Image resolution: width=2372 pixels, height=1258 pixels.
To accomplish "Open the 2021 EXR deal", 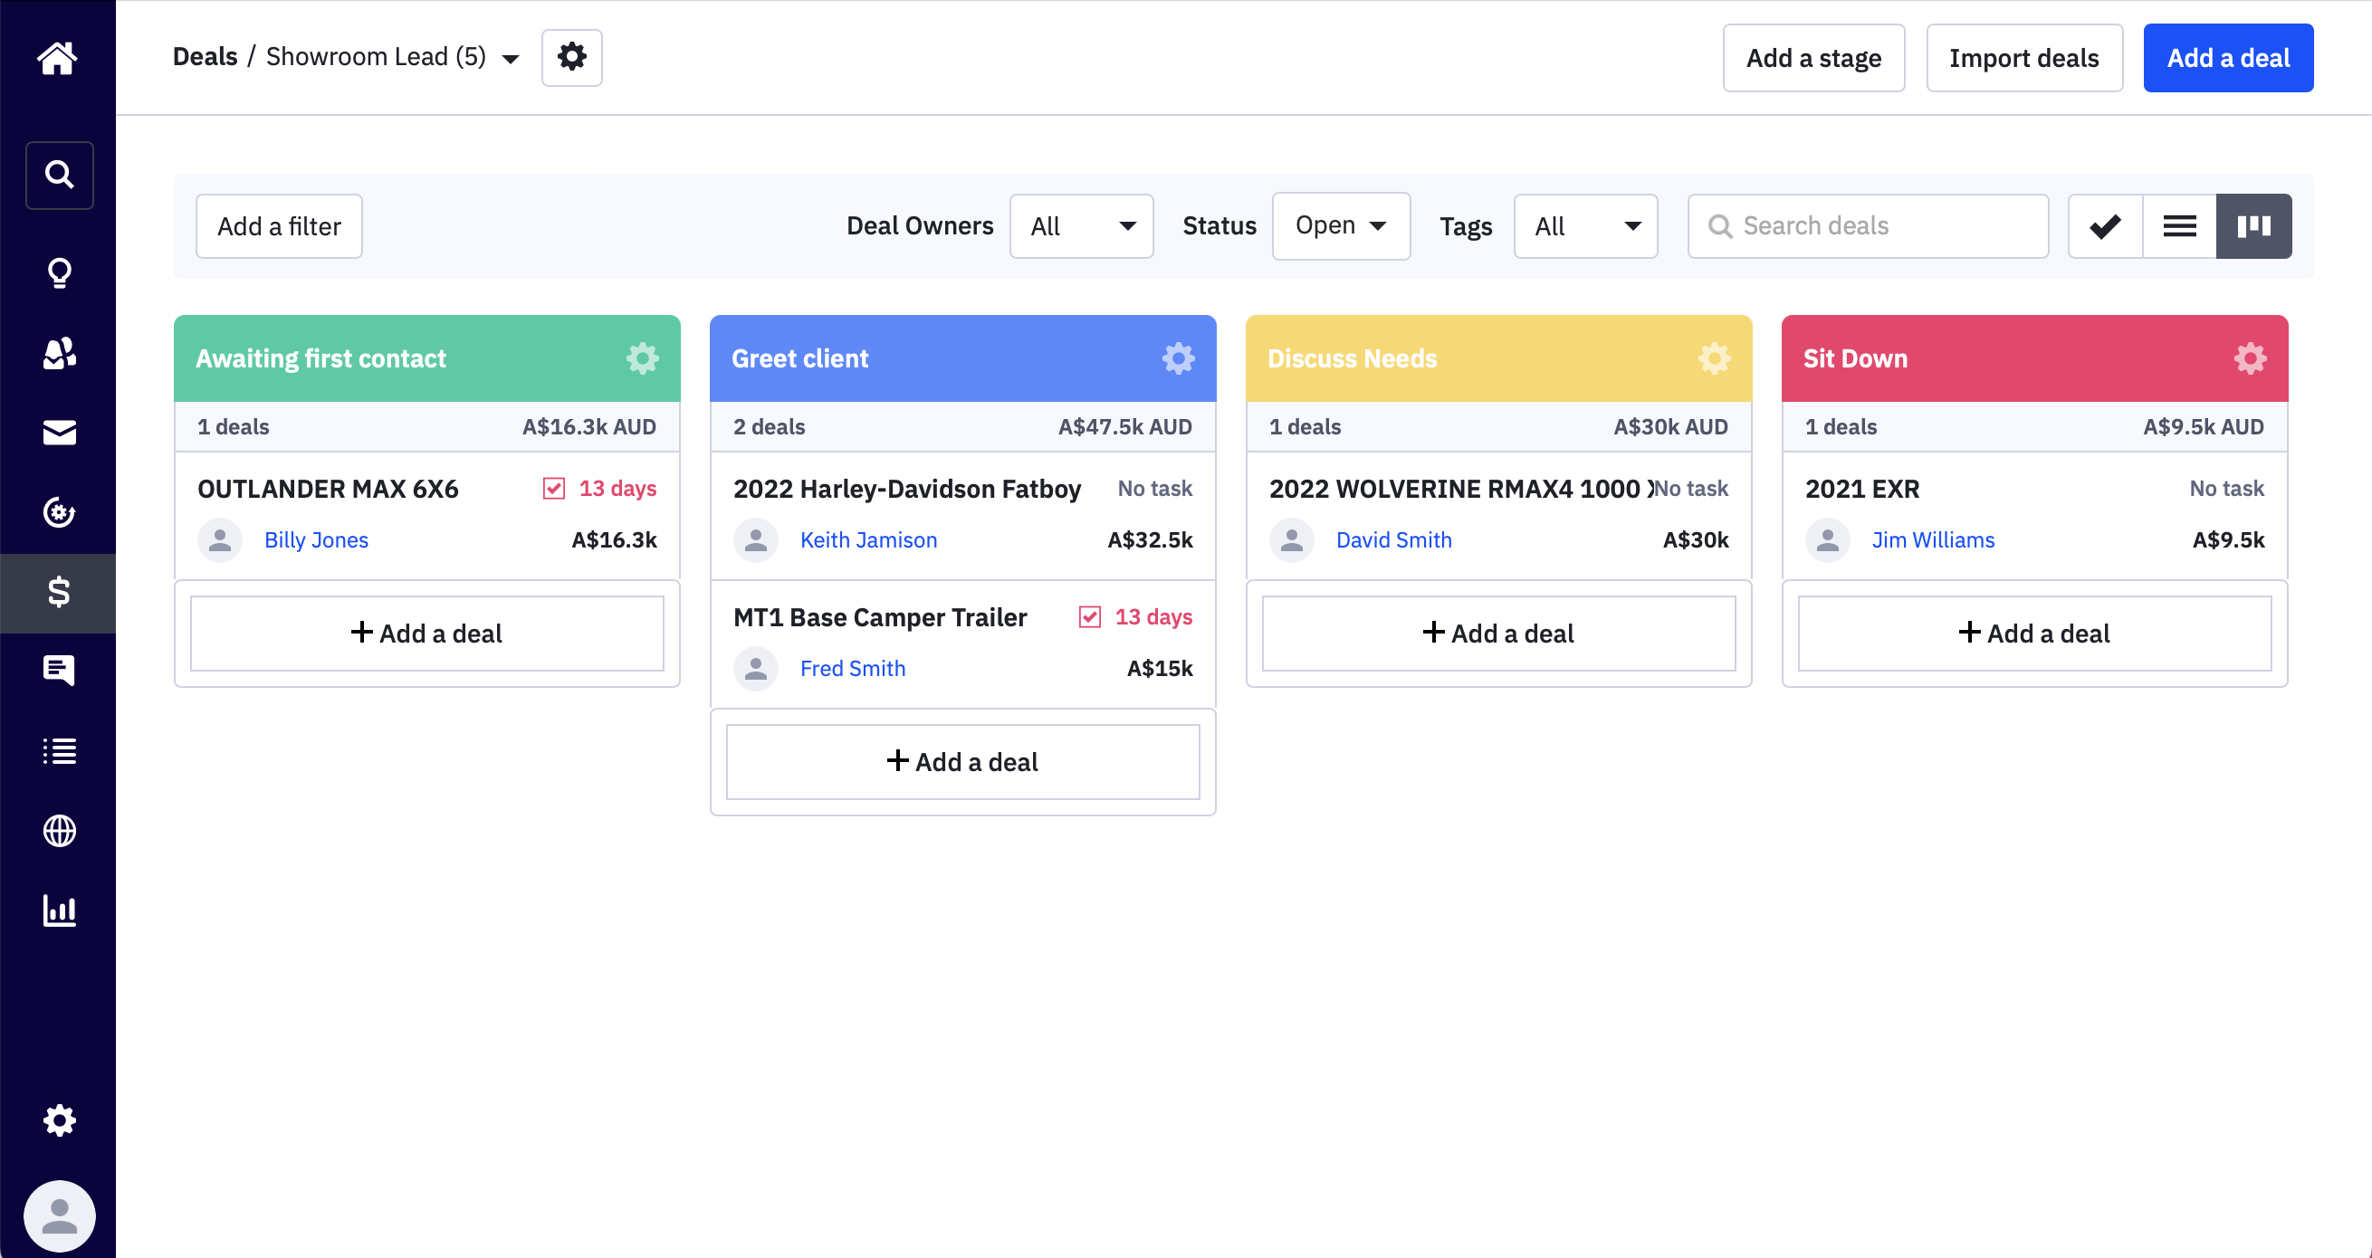I will pos(1862,489).
